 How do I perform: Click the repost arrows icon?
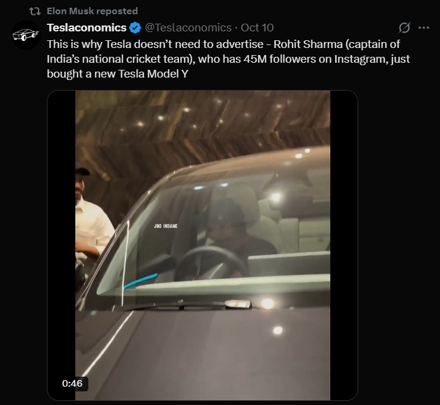pyautogui.click(x=34, y=11)
